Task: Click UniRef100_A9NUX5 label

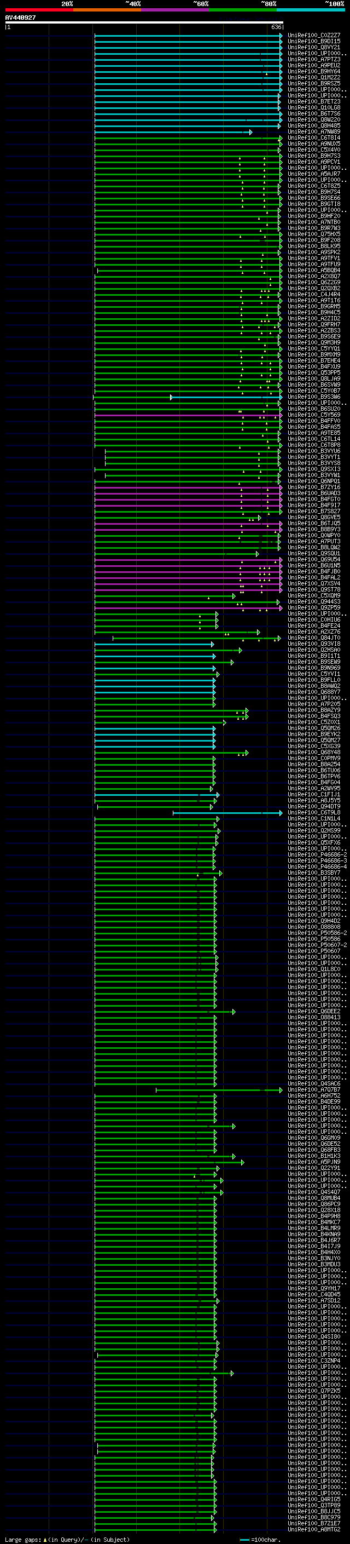Action: pyautogui.click(x=313, y=144)
